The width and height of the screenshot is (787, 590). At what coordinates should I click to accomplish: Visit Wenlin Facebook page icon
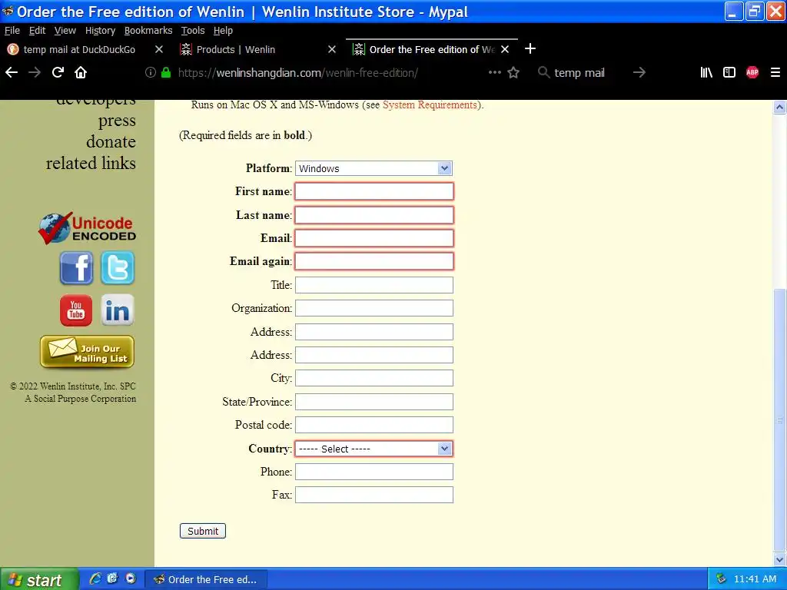(x=76, y=268)
